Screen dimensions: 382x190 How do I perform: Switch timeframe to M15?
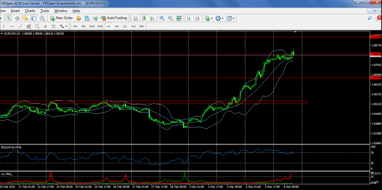click(x=92, y=26)
